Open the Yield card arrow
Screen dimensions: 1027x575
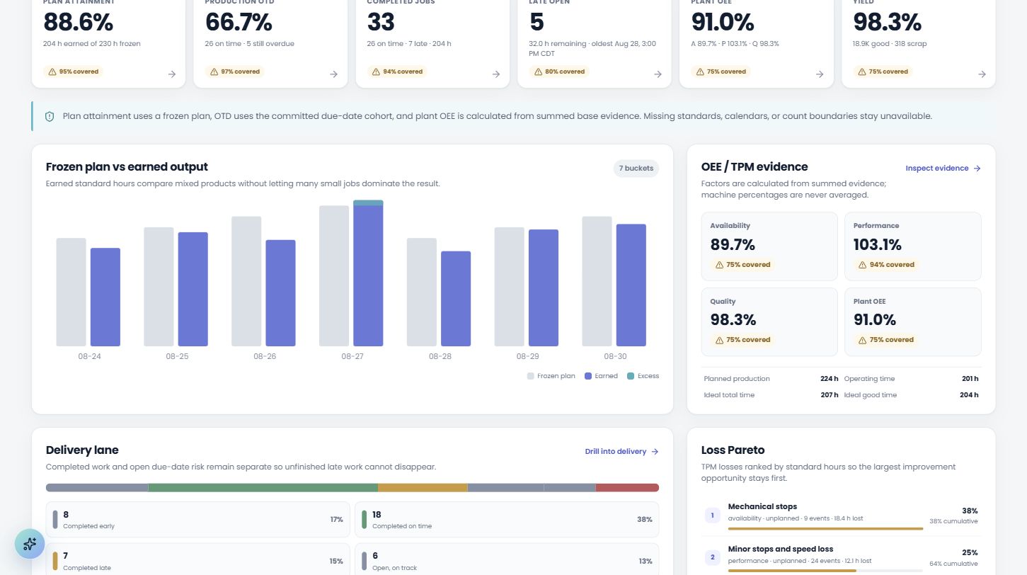point(982,74)
